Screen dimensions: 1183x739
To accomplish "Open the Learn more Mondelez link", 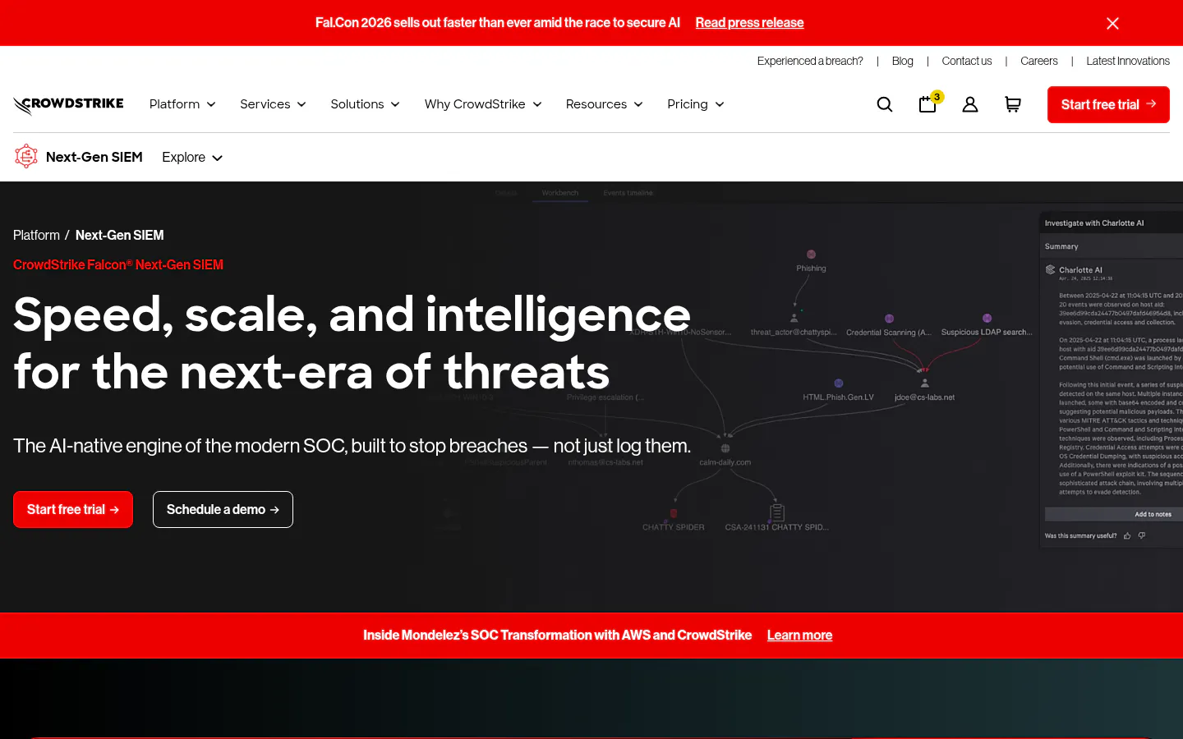I will tap(799, 635).
